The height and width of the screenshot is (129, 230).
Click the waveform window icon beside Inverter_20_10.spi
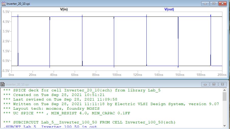click(4, 4)
